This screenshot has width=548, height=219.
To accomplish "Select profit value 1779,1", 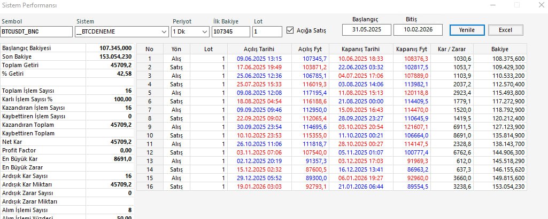I will tap(462, 101).
